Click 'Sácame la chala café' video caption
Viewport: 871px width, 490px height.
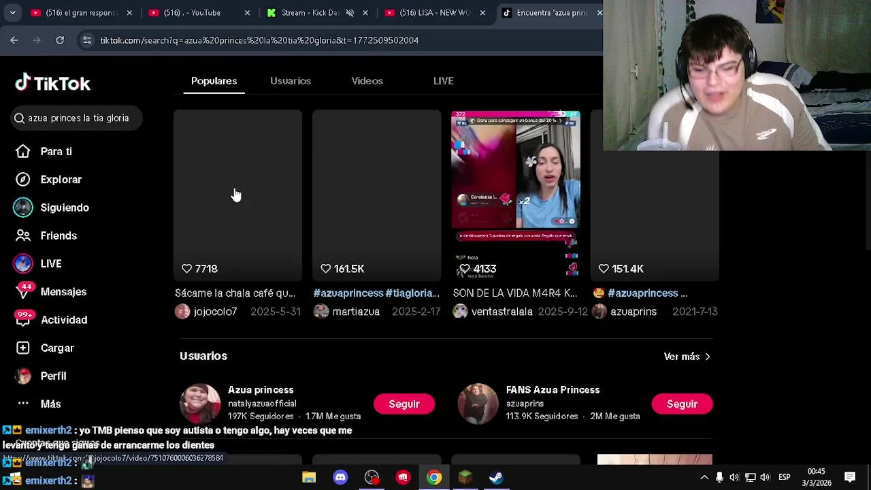[x=235, y=293]
